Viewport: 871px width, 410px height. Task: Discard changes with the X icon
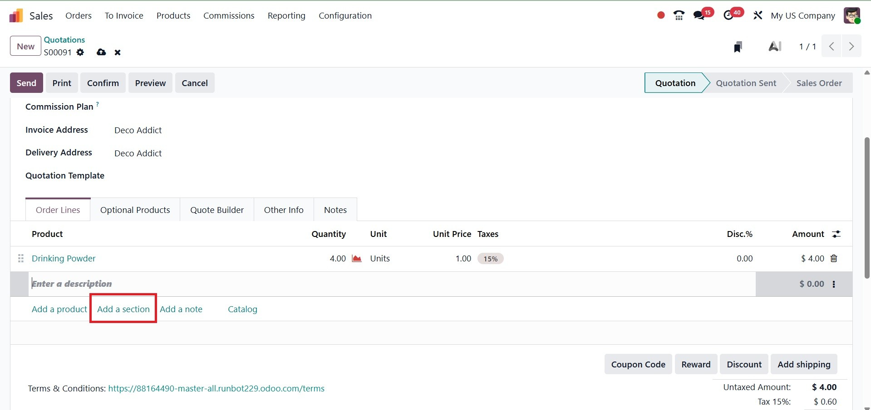[118, 53]
